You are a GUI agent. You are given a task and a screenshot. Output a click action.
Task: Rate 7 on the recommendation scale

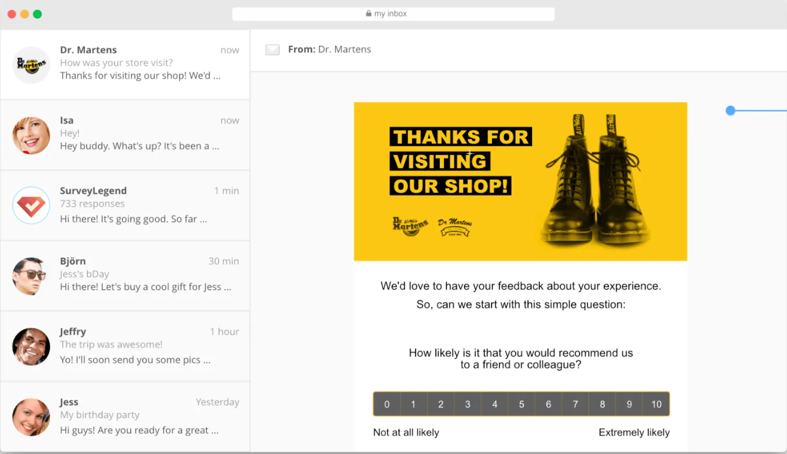coord(576,404)
